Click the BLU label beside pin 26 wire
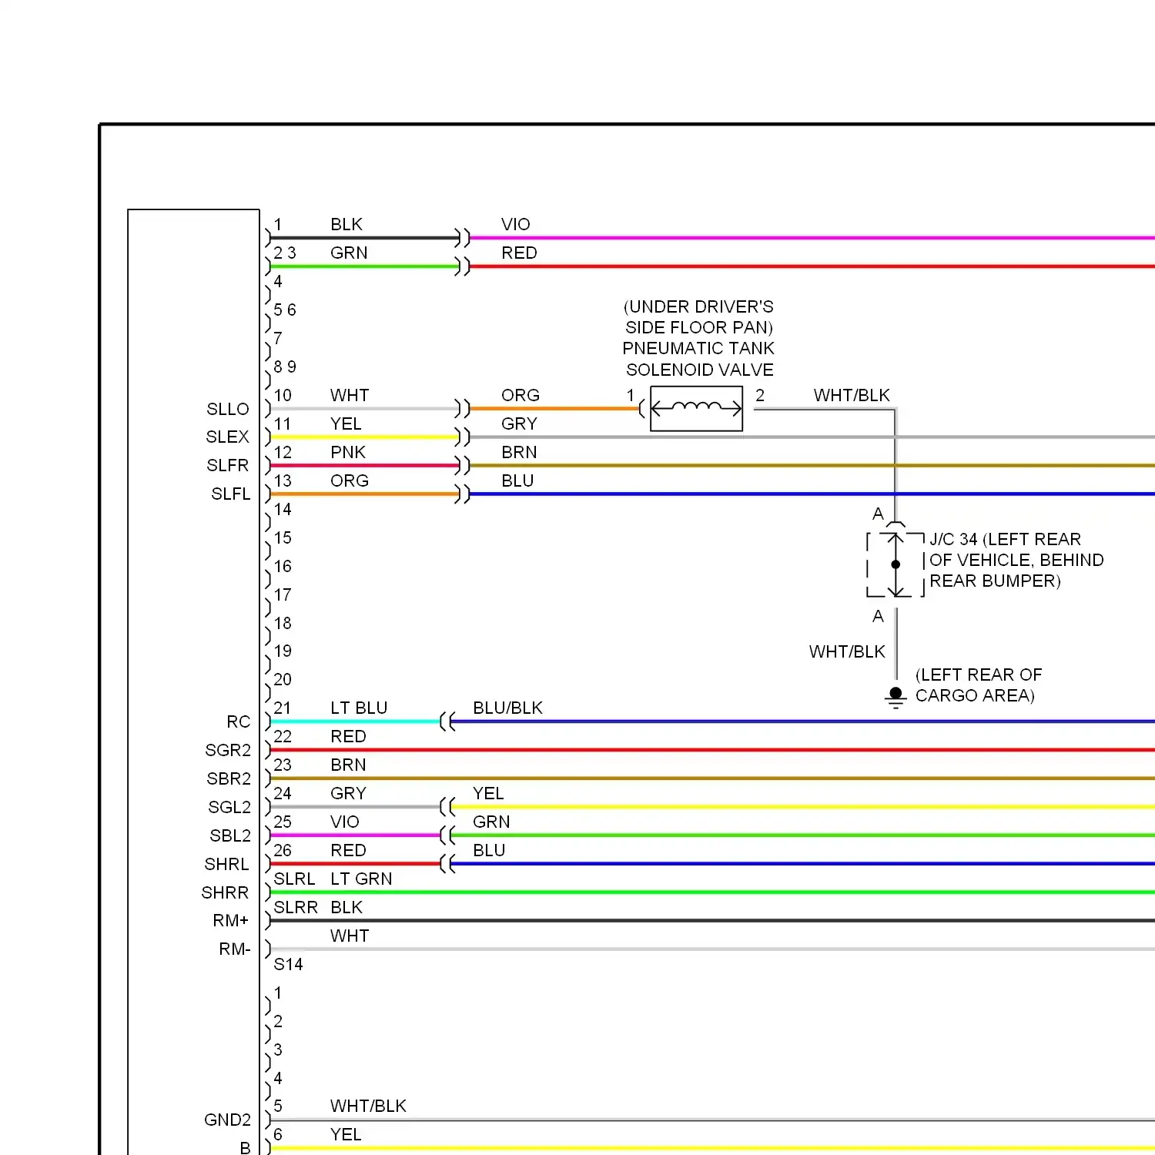 (489, 850)
